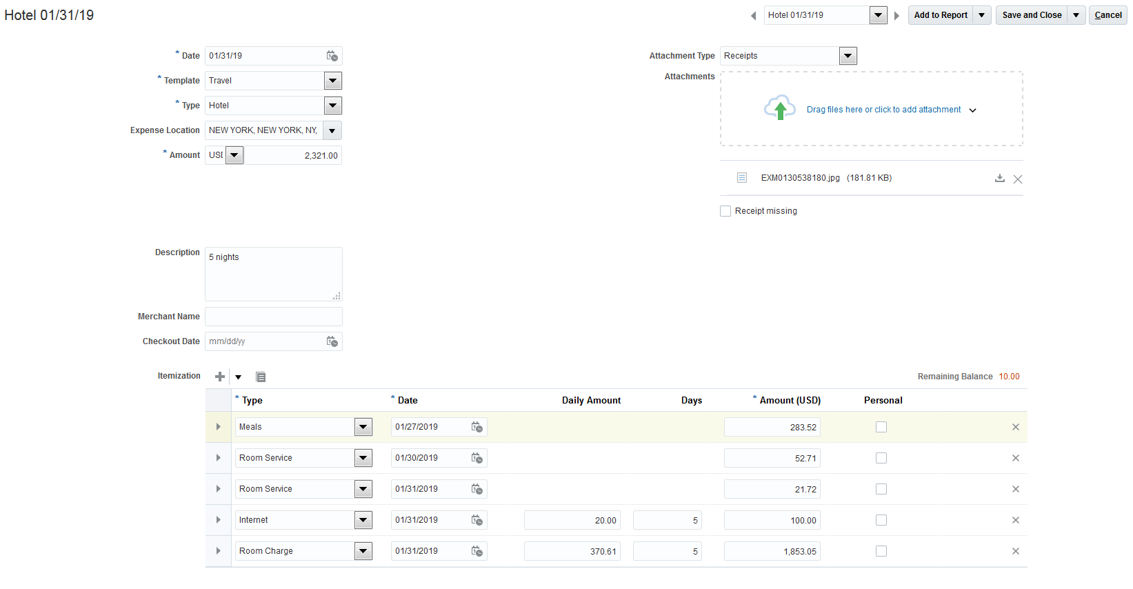Image resolution: width=1133 pixels, height=589 pixels.
Task: Open date picker for Meals row
Action: coord(477,427)
